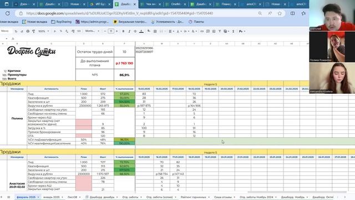Viewport: 355px width, 200px height.
Task: Toggle italic formatting
Action: coord(129,31)
